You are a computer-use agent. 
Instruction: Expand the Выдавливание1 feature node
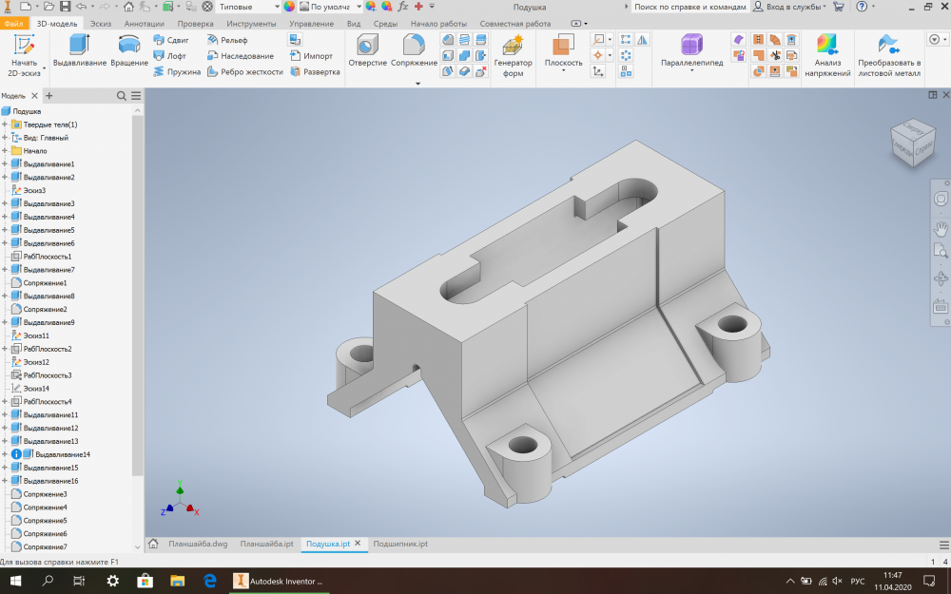[x=5, y=164]
